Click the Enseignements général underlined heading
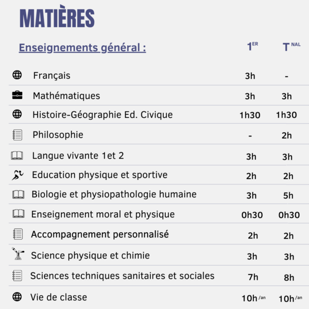309x309 pixels. (x=82, y=48)
